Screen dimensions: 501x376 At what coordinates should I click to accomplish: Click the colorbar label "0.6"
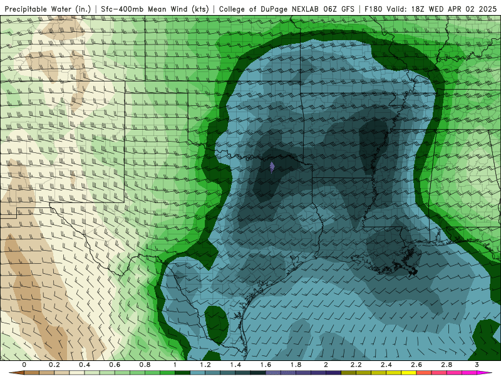coord(115,365)
